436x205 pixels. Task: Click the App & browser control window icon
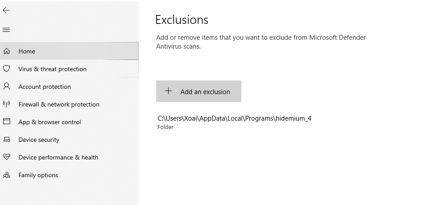pos(7,122)
